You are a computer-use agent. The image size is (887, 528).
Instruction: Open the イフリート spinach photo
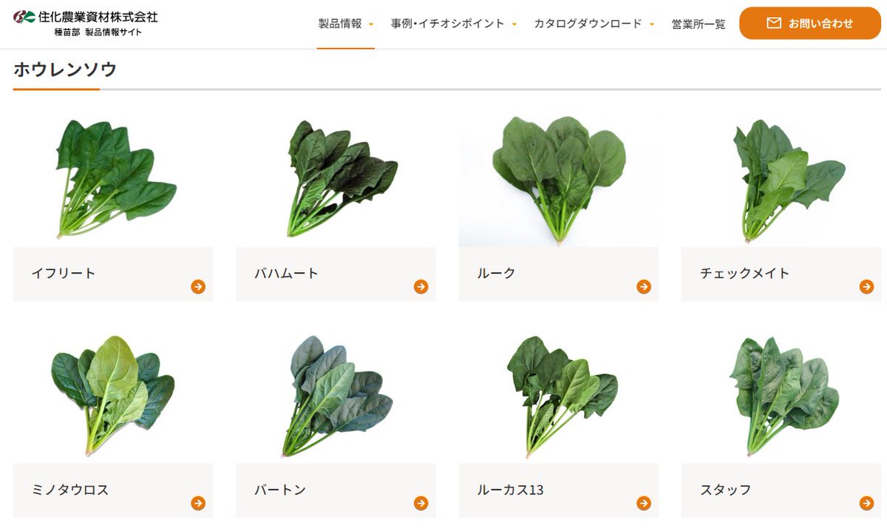click(x=113, y=178)
